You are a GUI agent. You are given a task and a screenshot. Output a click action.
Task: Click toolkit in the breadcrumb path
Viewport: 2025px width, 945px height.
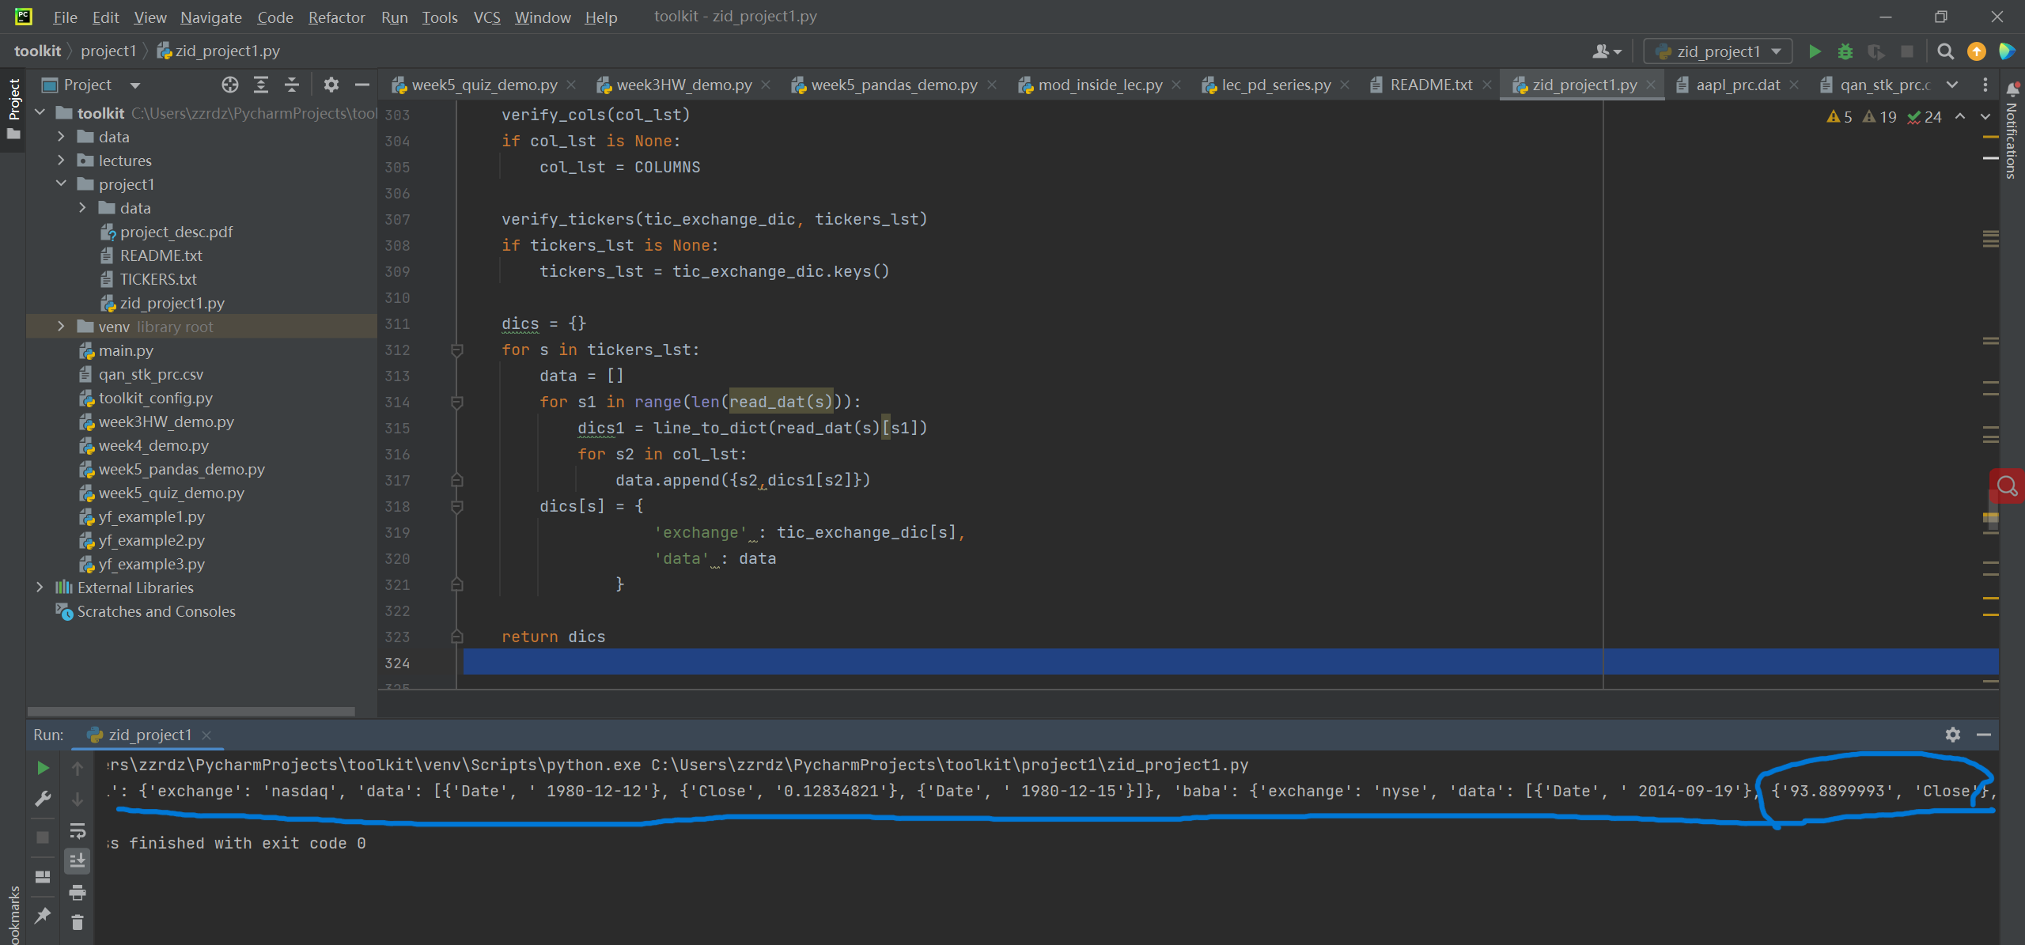pos(37,51)
